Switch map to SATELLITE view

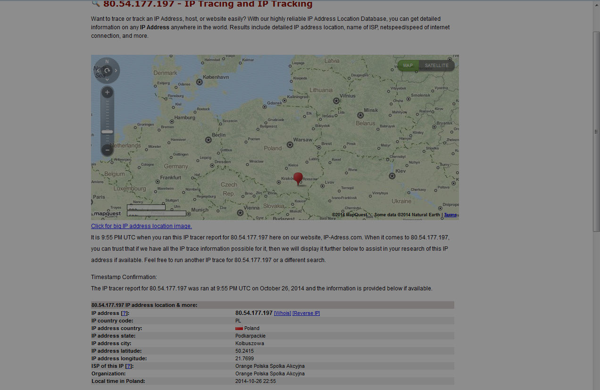(x=436, y=66)
